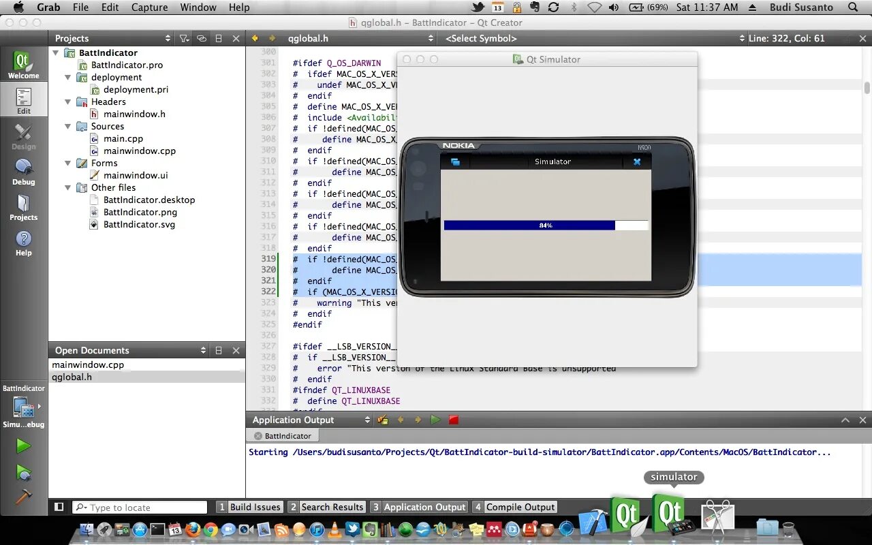Open the Open Documents view selector
Image resolution: width=872 pixels, height=545 pixels.
(130, 350)
